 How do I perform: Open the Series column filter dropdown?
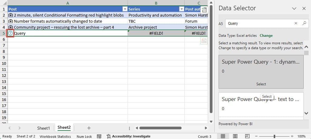tap(181, 9)
